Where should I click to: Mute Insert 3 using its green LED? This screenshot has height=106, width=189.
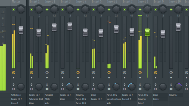coord(62,9)
